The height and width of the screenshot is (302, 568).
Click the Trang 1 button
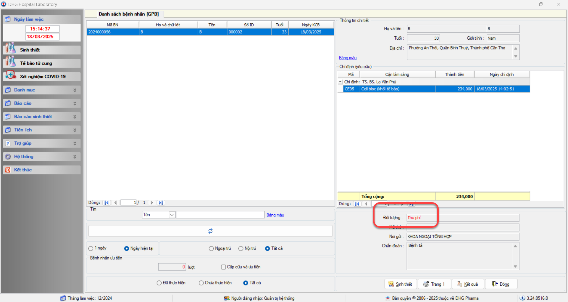pos(435,284)
